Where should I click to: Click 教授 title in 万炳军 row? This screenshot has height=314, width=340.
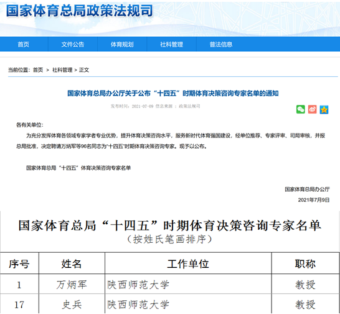click(x=305, y=285)
